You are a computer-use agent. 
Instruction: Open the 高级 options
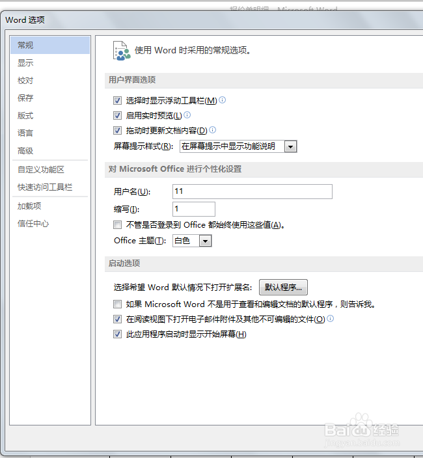(50, 151)
